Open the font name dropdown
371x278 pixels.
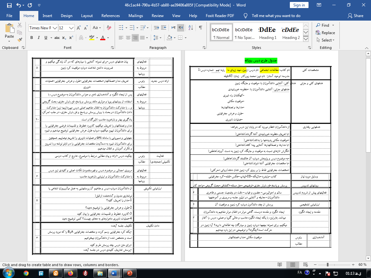click(x=55, y=28)
